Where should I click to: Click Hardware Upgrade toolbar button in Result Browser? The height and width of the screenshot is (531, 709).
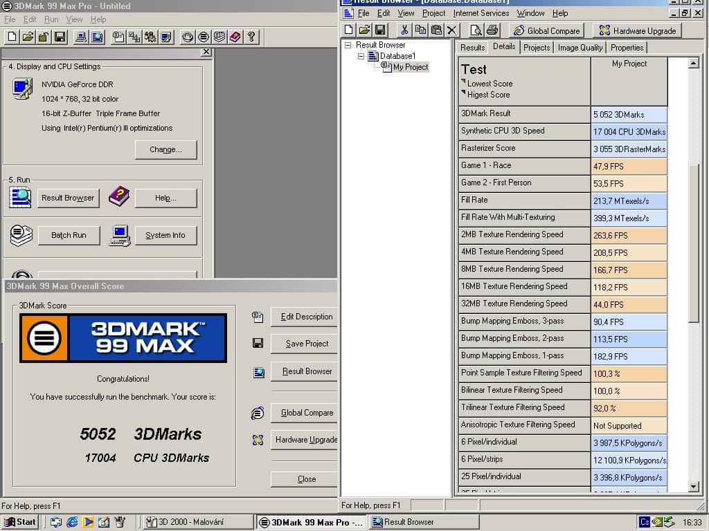(638, 30)
